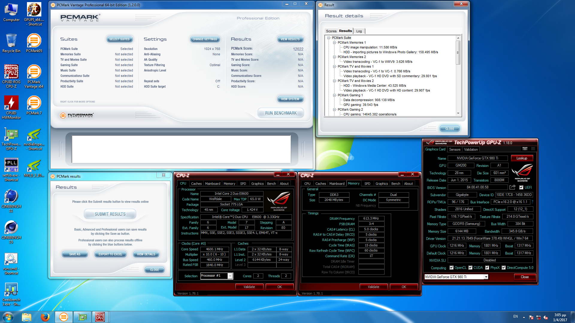
Task: Collapse PCMark Suite tree node
Action: pos(329,38)
